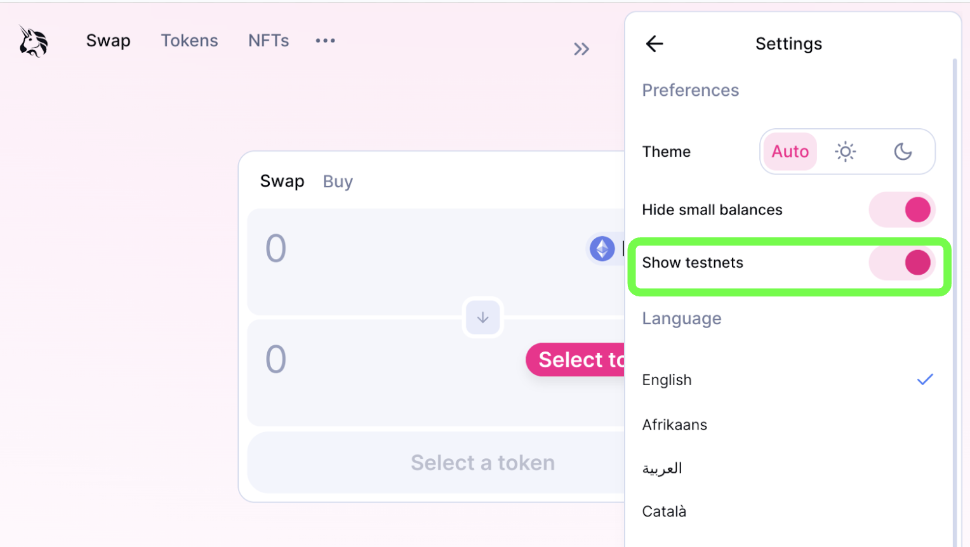Image resolution: width=970 pixels, height=547 pixels.
Task: Click the Ethereum token icon
Action: [602, 248]
